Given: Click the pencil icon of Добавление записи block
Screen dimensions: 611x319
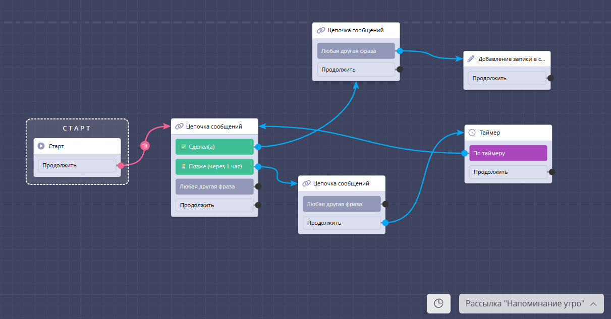Looking at the screenshot, I should (471, 59).
